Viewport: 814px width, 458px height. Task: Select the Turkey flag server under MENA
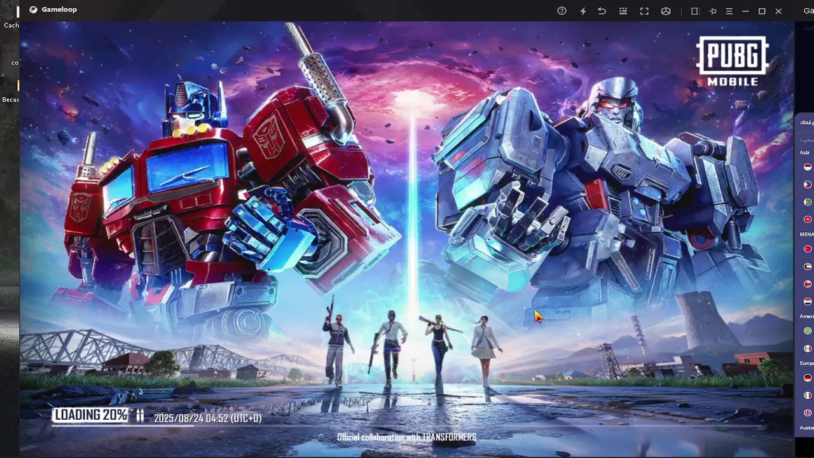(x=808, y=249)
